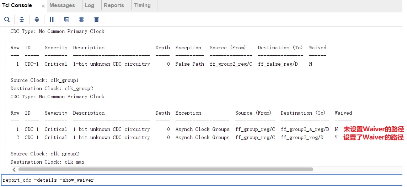
Task: Clear console with the trash icon
Action: pyautogui.click(x=96, y=20)
